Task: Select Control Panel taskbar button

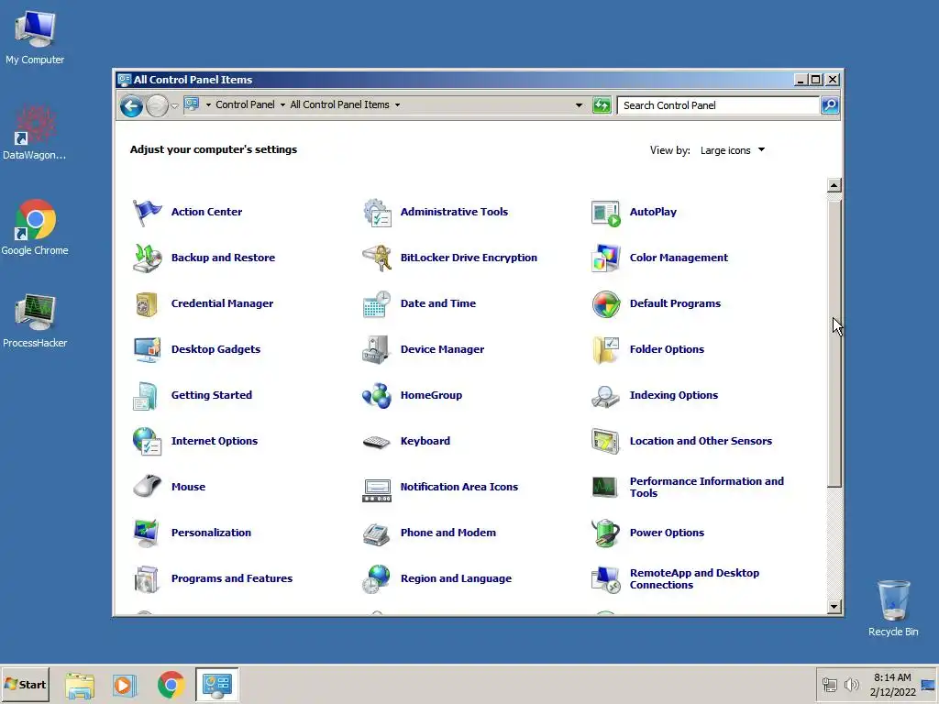Action: 216,685
